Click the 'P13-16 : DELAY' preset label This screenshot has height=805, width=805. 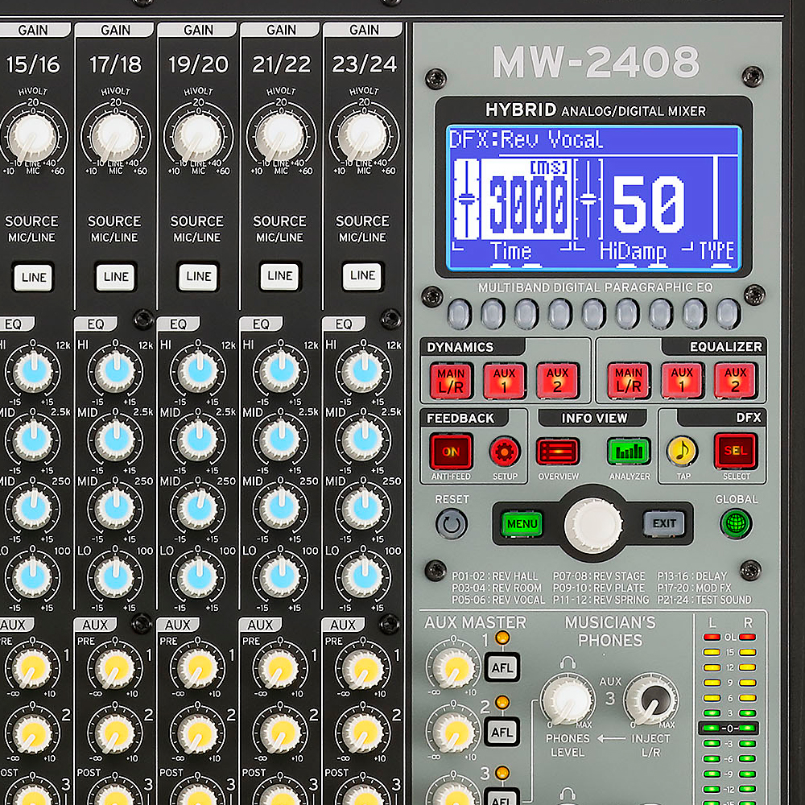click(692, 576)
